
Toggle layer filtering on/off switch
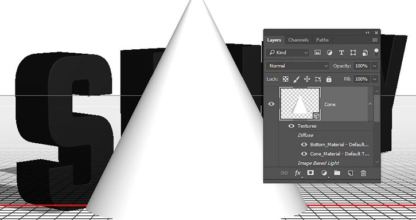[x=376, y=52]
